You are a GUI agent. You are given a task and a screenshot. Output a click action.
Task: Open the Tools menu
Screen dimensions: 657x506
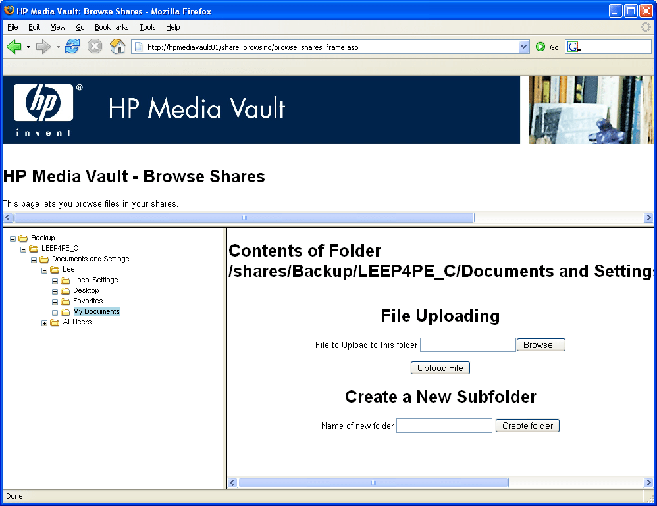tap(147, 27)
